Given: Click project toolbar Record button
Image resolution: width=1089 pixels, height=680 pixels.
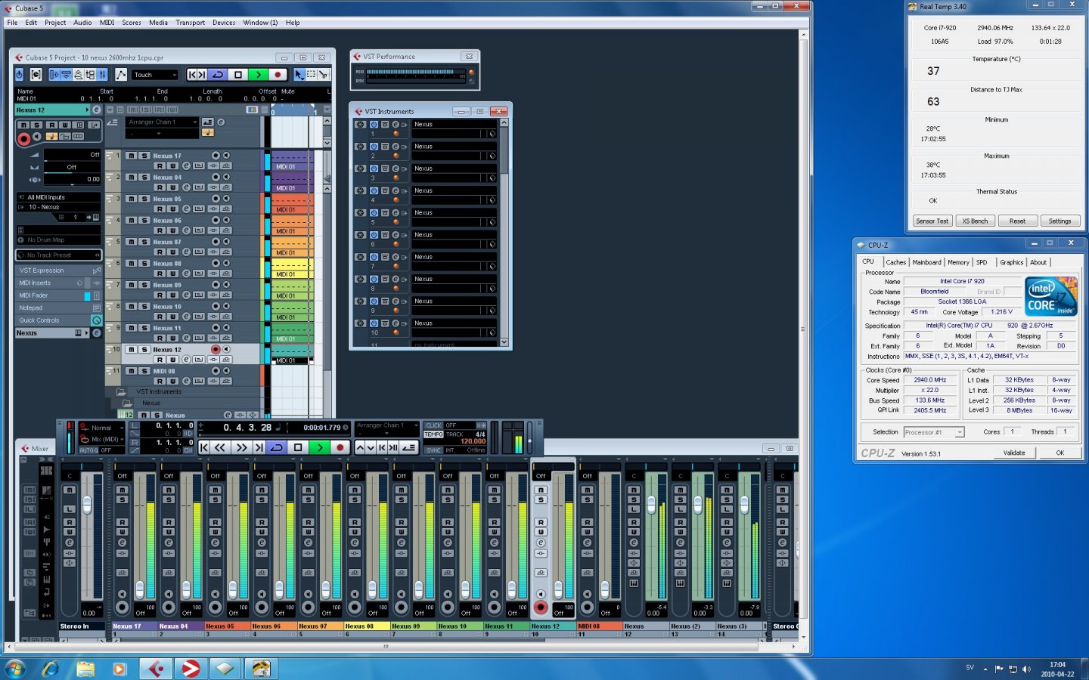Looking at the screenshot, I should point(278,74).
